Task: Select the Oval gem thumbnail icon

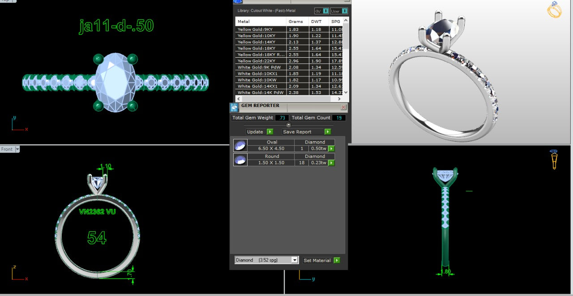Action: tap(240, 145)
